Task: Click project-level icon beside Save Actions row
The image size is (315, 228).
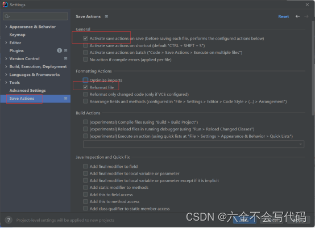Action: (x=65, y=98)
